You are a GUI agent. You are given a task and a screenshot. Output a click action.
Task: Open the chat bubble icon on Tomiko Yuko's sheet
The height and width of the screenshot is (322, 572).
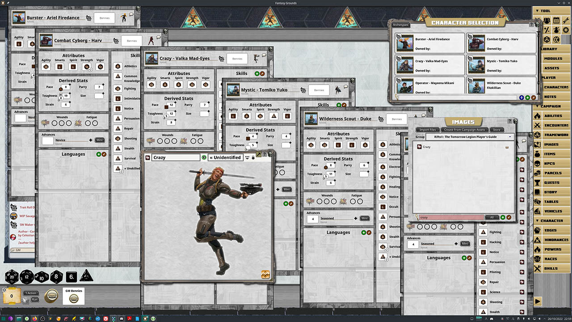(345, 87)
